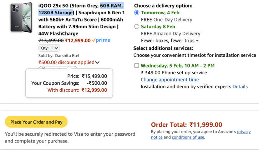Click the ₹349.00 Phone set up service text
The width and height of the screenshot is (259, 150).
pyautogui.click(x=174, y=72)
